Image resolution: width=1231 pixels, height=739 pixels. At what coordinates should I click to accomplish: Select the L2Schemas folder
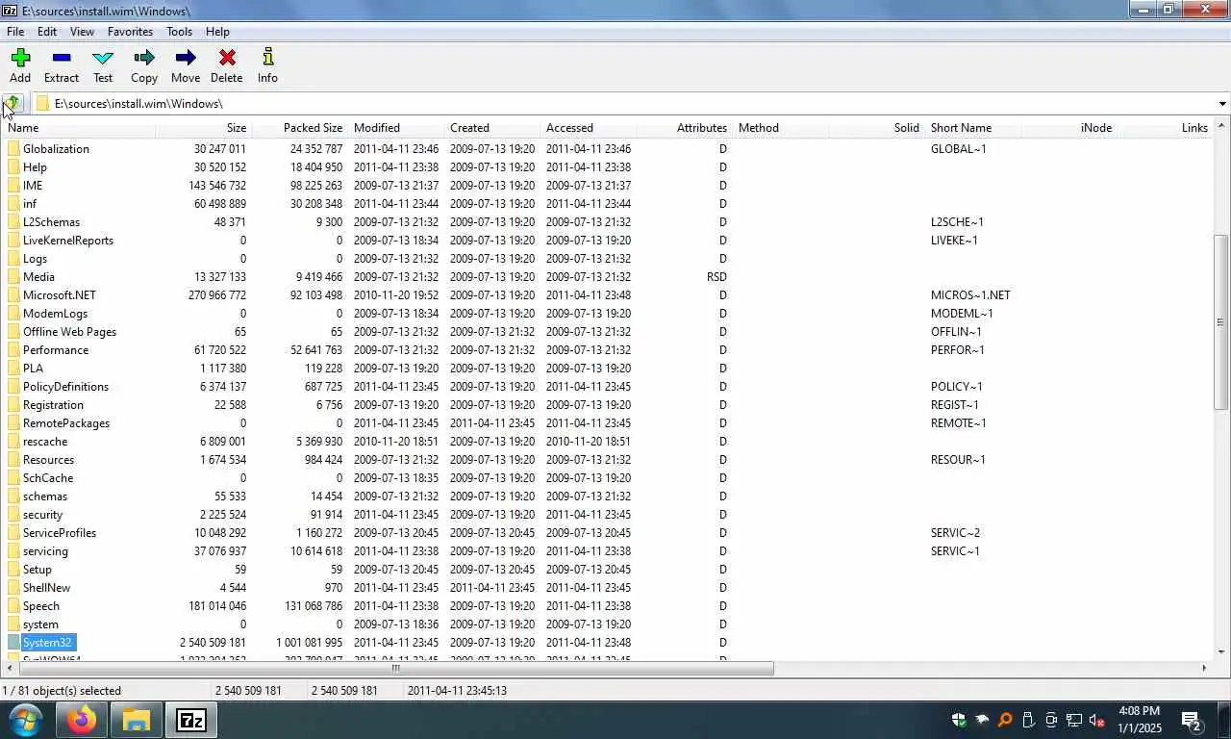pyautogui.click(x=51, y=222)
